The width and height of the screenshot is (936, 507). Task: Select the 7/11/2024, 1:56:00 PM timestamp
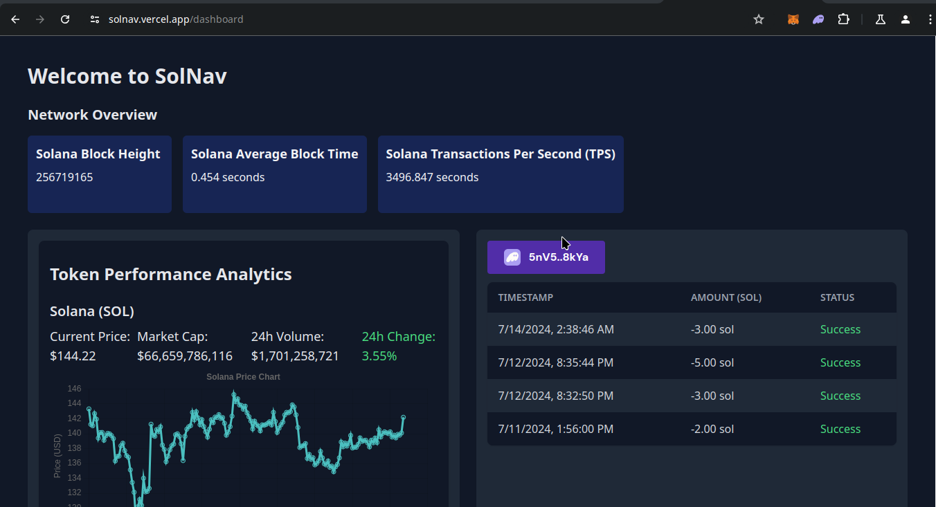(x=556, y=429)
